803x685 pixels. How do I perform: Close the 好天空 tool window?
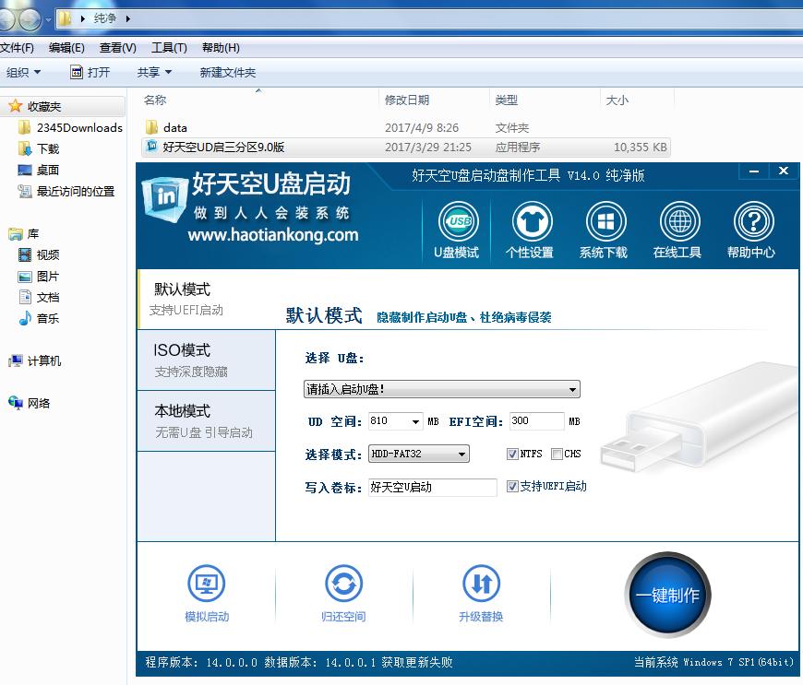pyautogui.click(x=784, y=171)
